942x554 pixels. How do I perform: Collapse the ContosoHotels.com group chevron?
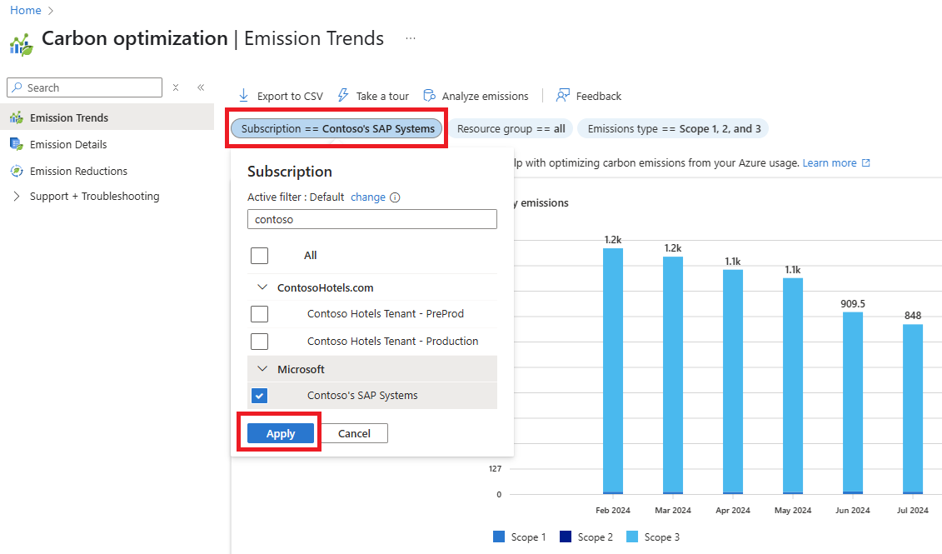tap(262, 287)
